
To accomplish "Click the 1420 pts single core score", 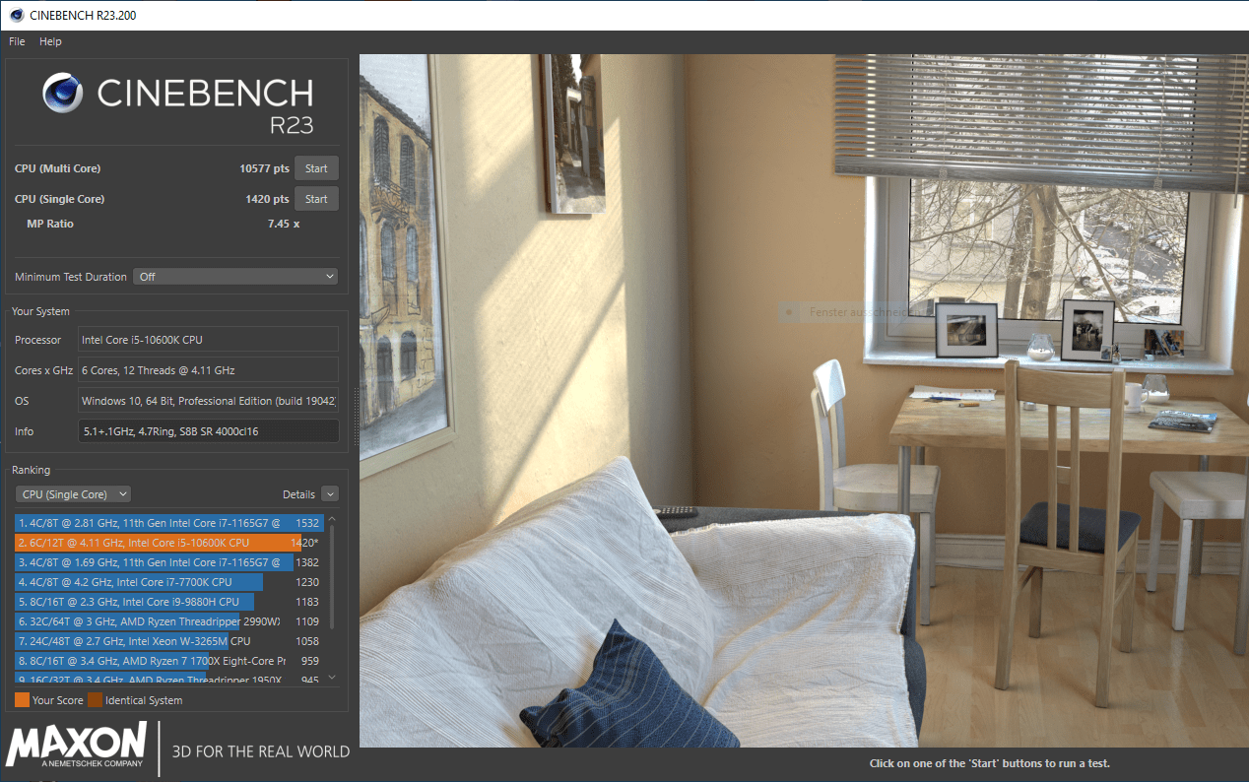I will point(267,199).
